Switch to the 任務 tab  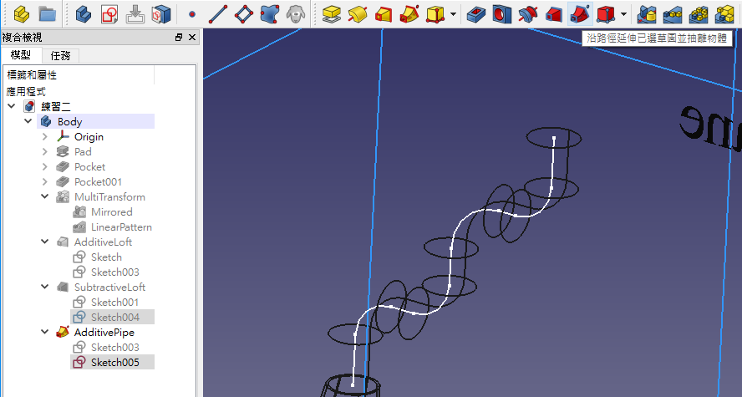click(x=60, y=56)
